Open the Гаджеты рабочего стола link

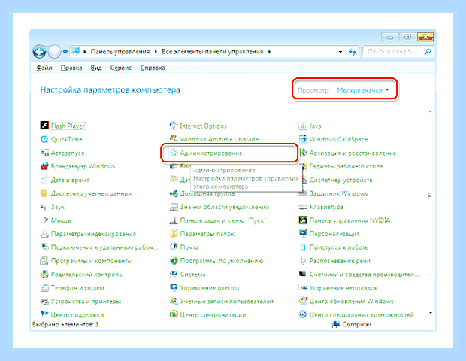pos(346,166)
